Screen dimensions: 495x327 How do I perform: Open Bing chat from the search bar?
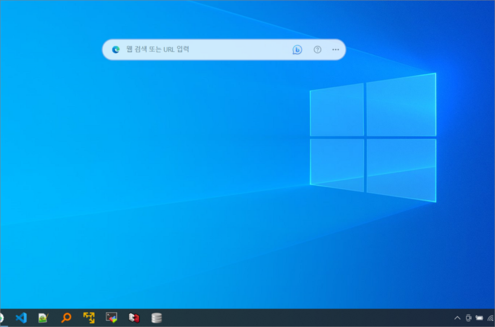(x=297, y=50)
